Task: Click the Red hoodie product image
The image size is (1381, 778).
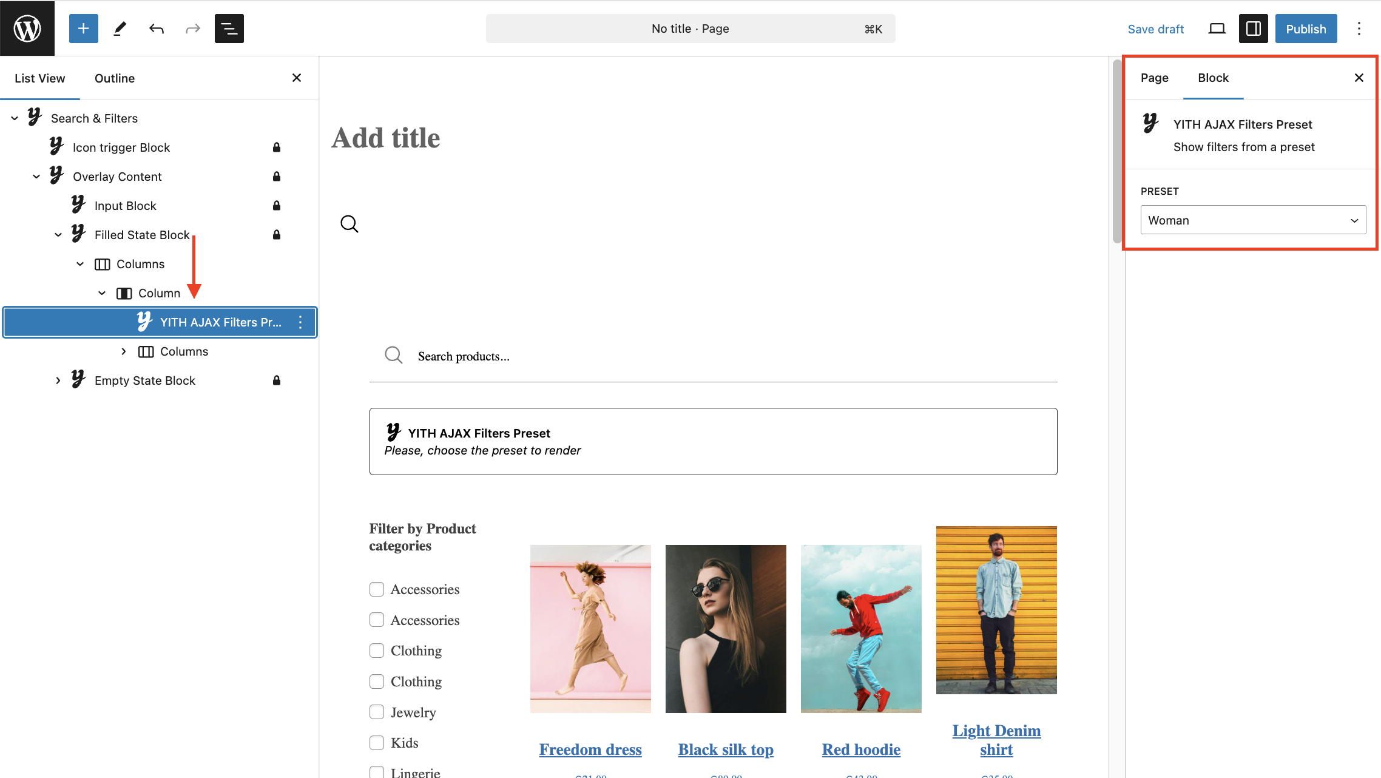Action: [861, 629]
